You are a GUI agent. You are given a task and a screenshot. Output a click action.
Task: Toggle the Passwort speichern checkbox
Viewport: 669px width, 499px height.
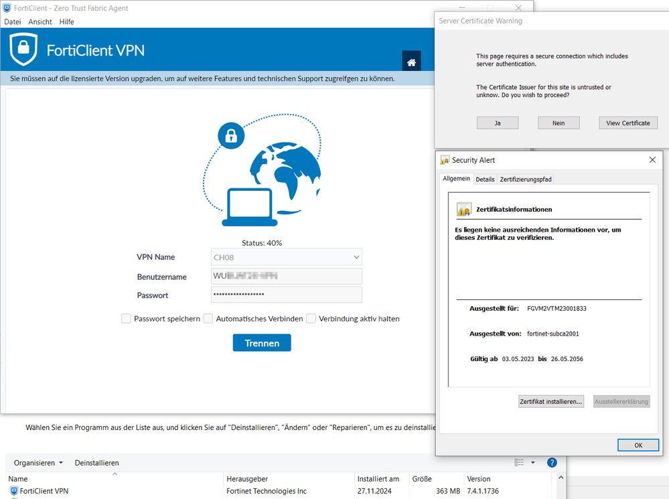coord(126,318)
